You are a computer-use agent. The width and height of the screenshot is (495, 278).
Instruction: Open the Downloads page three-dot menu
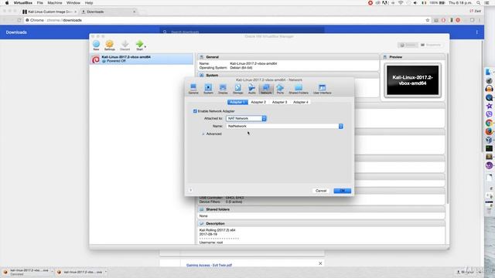point(476,32)
